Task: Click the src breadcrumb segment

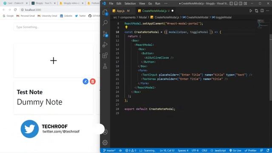Action: point(115,17)
